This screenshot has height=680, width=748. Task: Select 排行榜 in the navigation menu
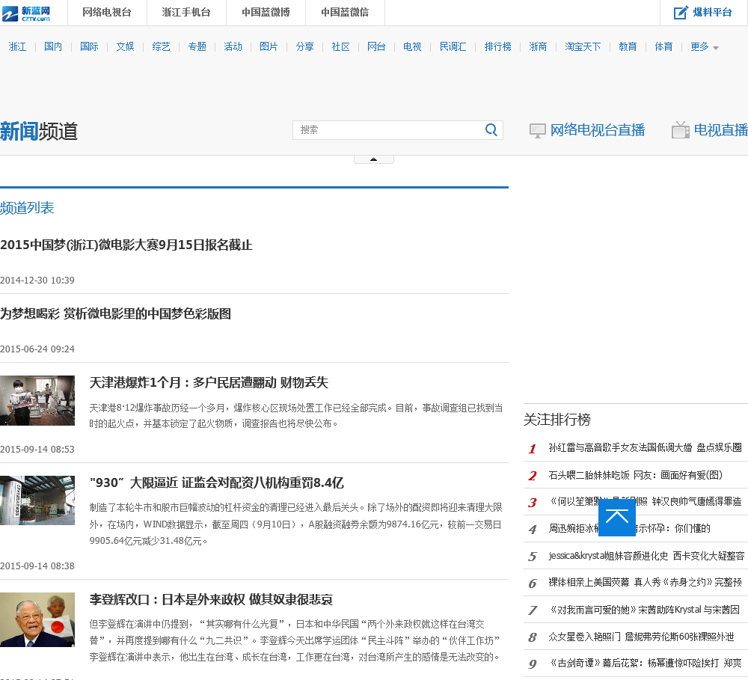497,47
